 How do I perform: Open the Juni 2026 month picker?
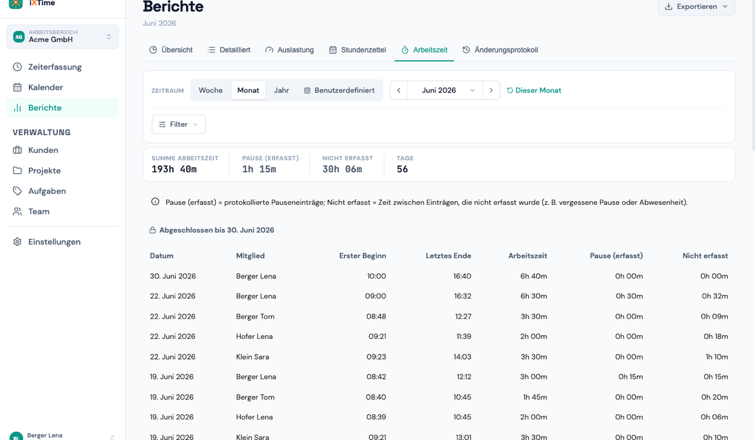445,91
